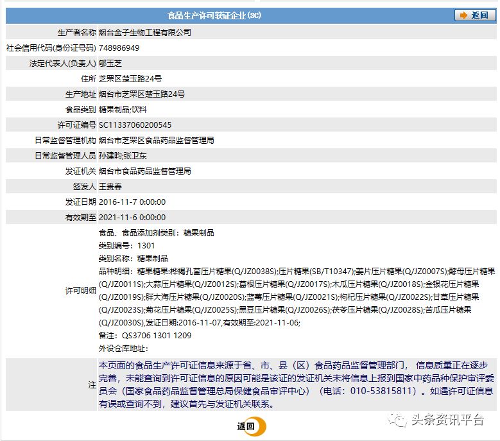Select issue date 2016-11-7 0:00:00
Image resolution: width=500 pixels, height=441 pixels.
[x=132, y=202]
